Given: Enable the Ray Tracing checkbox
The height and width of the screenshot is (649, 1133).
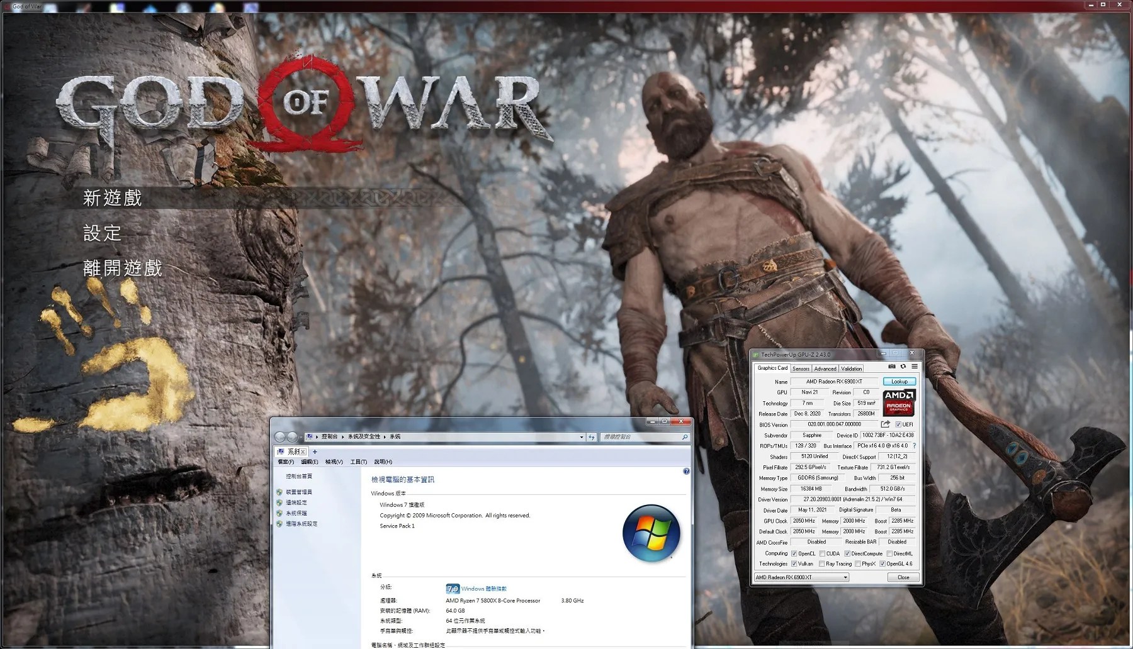Looking at the screenshot, I should tap(821, 563).
